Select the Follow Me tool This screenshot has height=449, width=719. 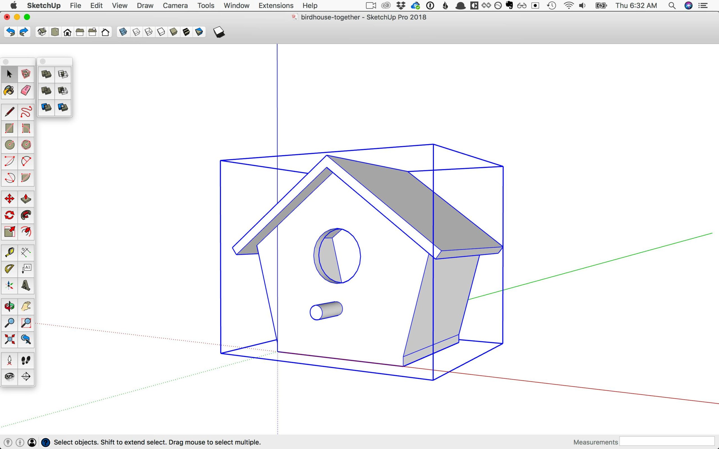(26, 215)
